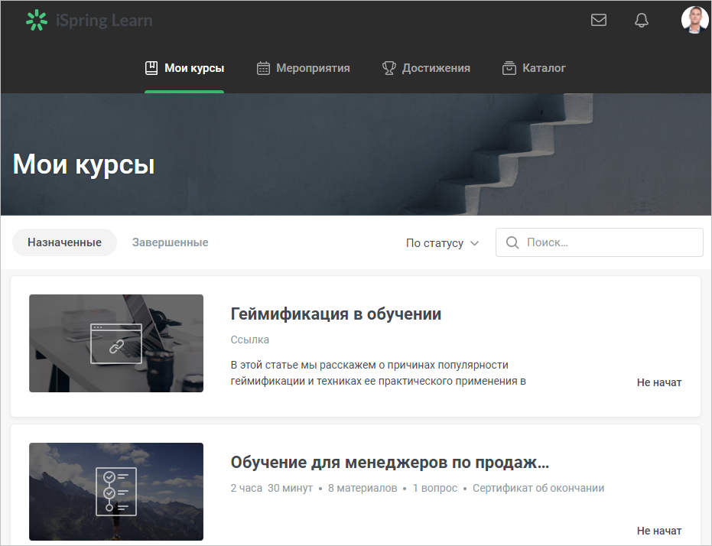Click Сертификат об окончании label

pos(538,488)
